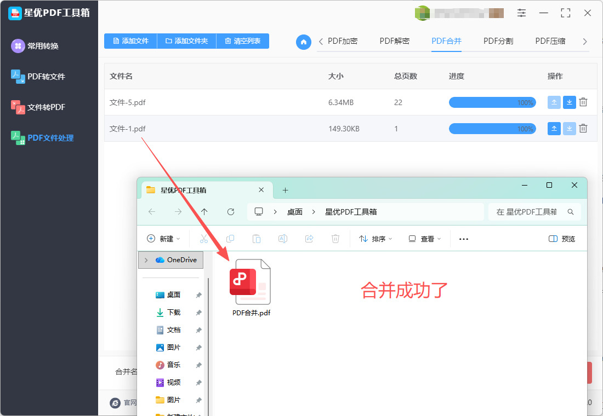The width and height of the screenshot is (603, 416).
Task: Open the PDF合并.pdf file in Explorer
Action: click(251, 288)
